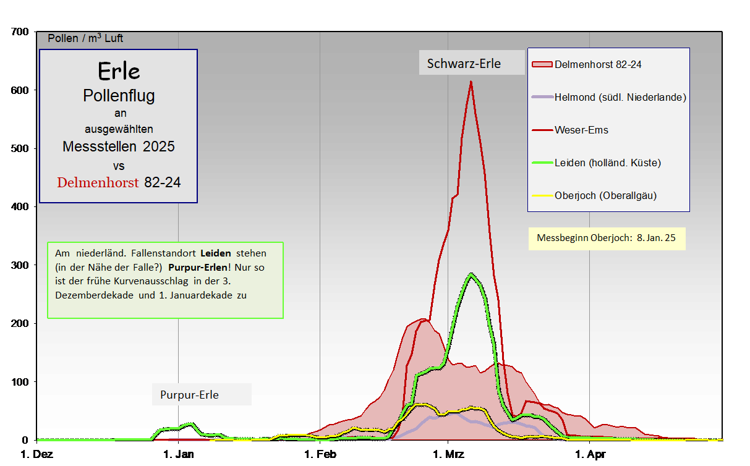Select the green Leiden legend line marker
750x466 pixels.
coord(542,163)
